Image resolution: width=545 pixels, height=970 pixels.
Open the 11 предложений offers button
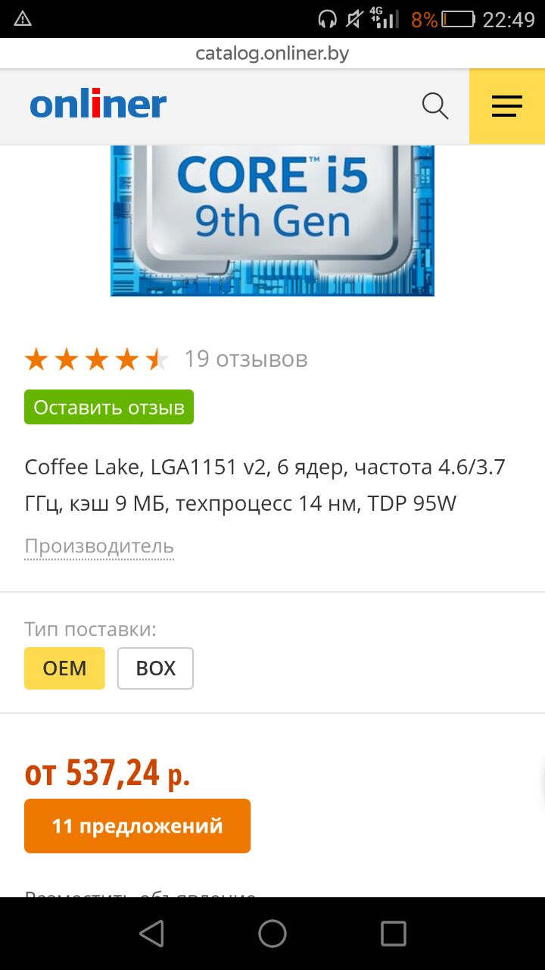click(137, 826)
